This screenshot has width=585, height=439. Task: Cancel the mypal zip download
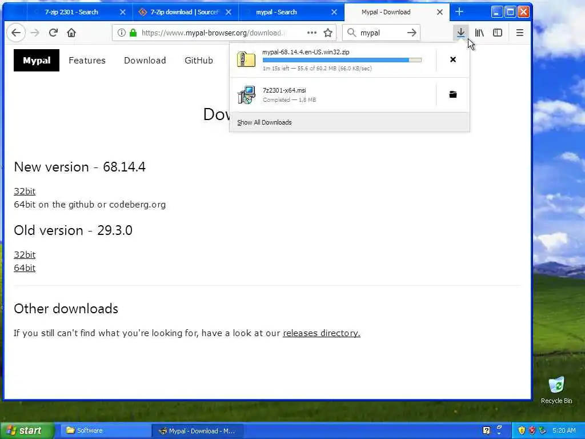point(453,59)
